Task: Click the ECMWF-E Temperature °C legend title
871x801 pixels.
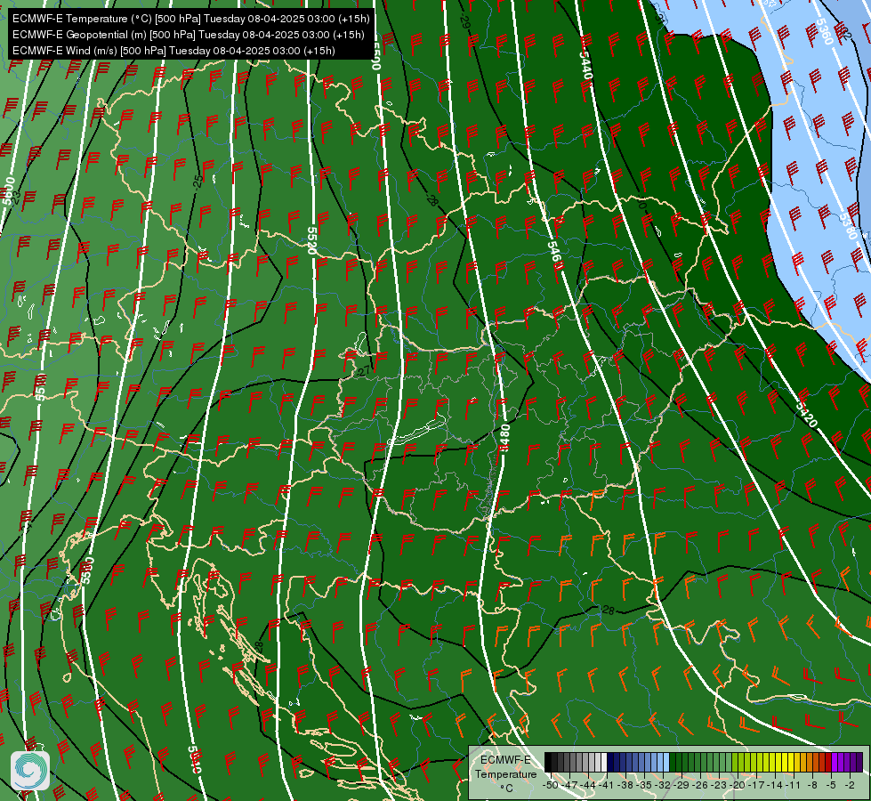Action: [505, 773]
